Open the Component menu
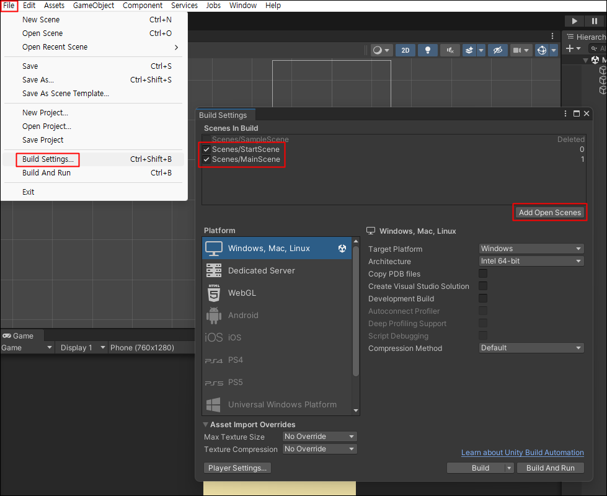Image resolution: width=607 pixels, height=496 pixels. point(143,6)
